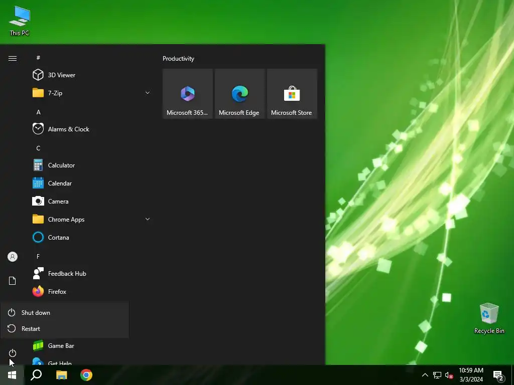Open network status tray icon

tap(437, 375)
